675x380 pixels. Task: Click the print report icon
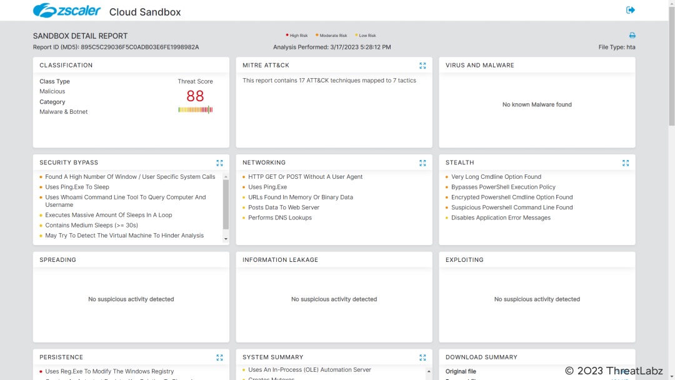632,36
